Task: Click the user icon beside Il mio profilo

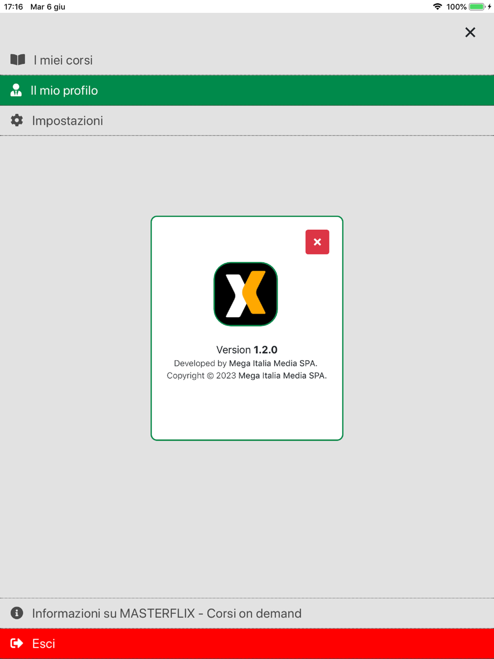Action: coord(16,90)
